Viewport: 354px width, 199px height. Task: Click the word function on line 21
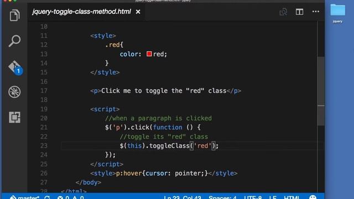168,127
